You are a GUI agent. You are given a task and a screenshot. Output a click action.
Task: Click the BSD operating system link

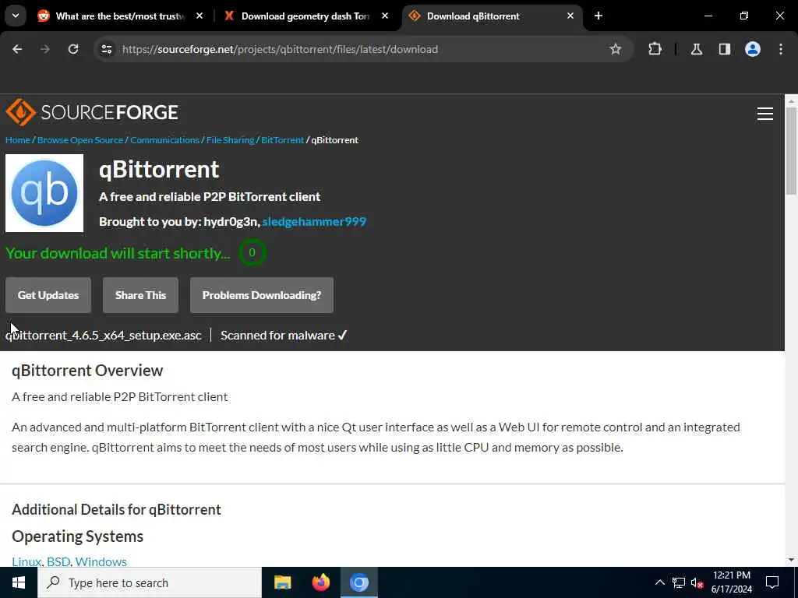(58, 561)
